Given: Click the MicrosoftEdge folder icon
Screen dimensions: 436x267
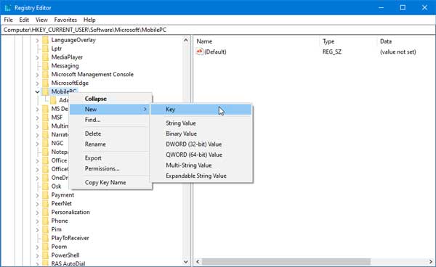Looking at the screenshot, I should 45,83.
